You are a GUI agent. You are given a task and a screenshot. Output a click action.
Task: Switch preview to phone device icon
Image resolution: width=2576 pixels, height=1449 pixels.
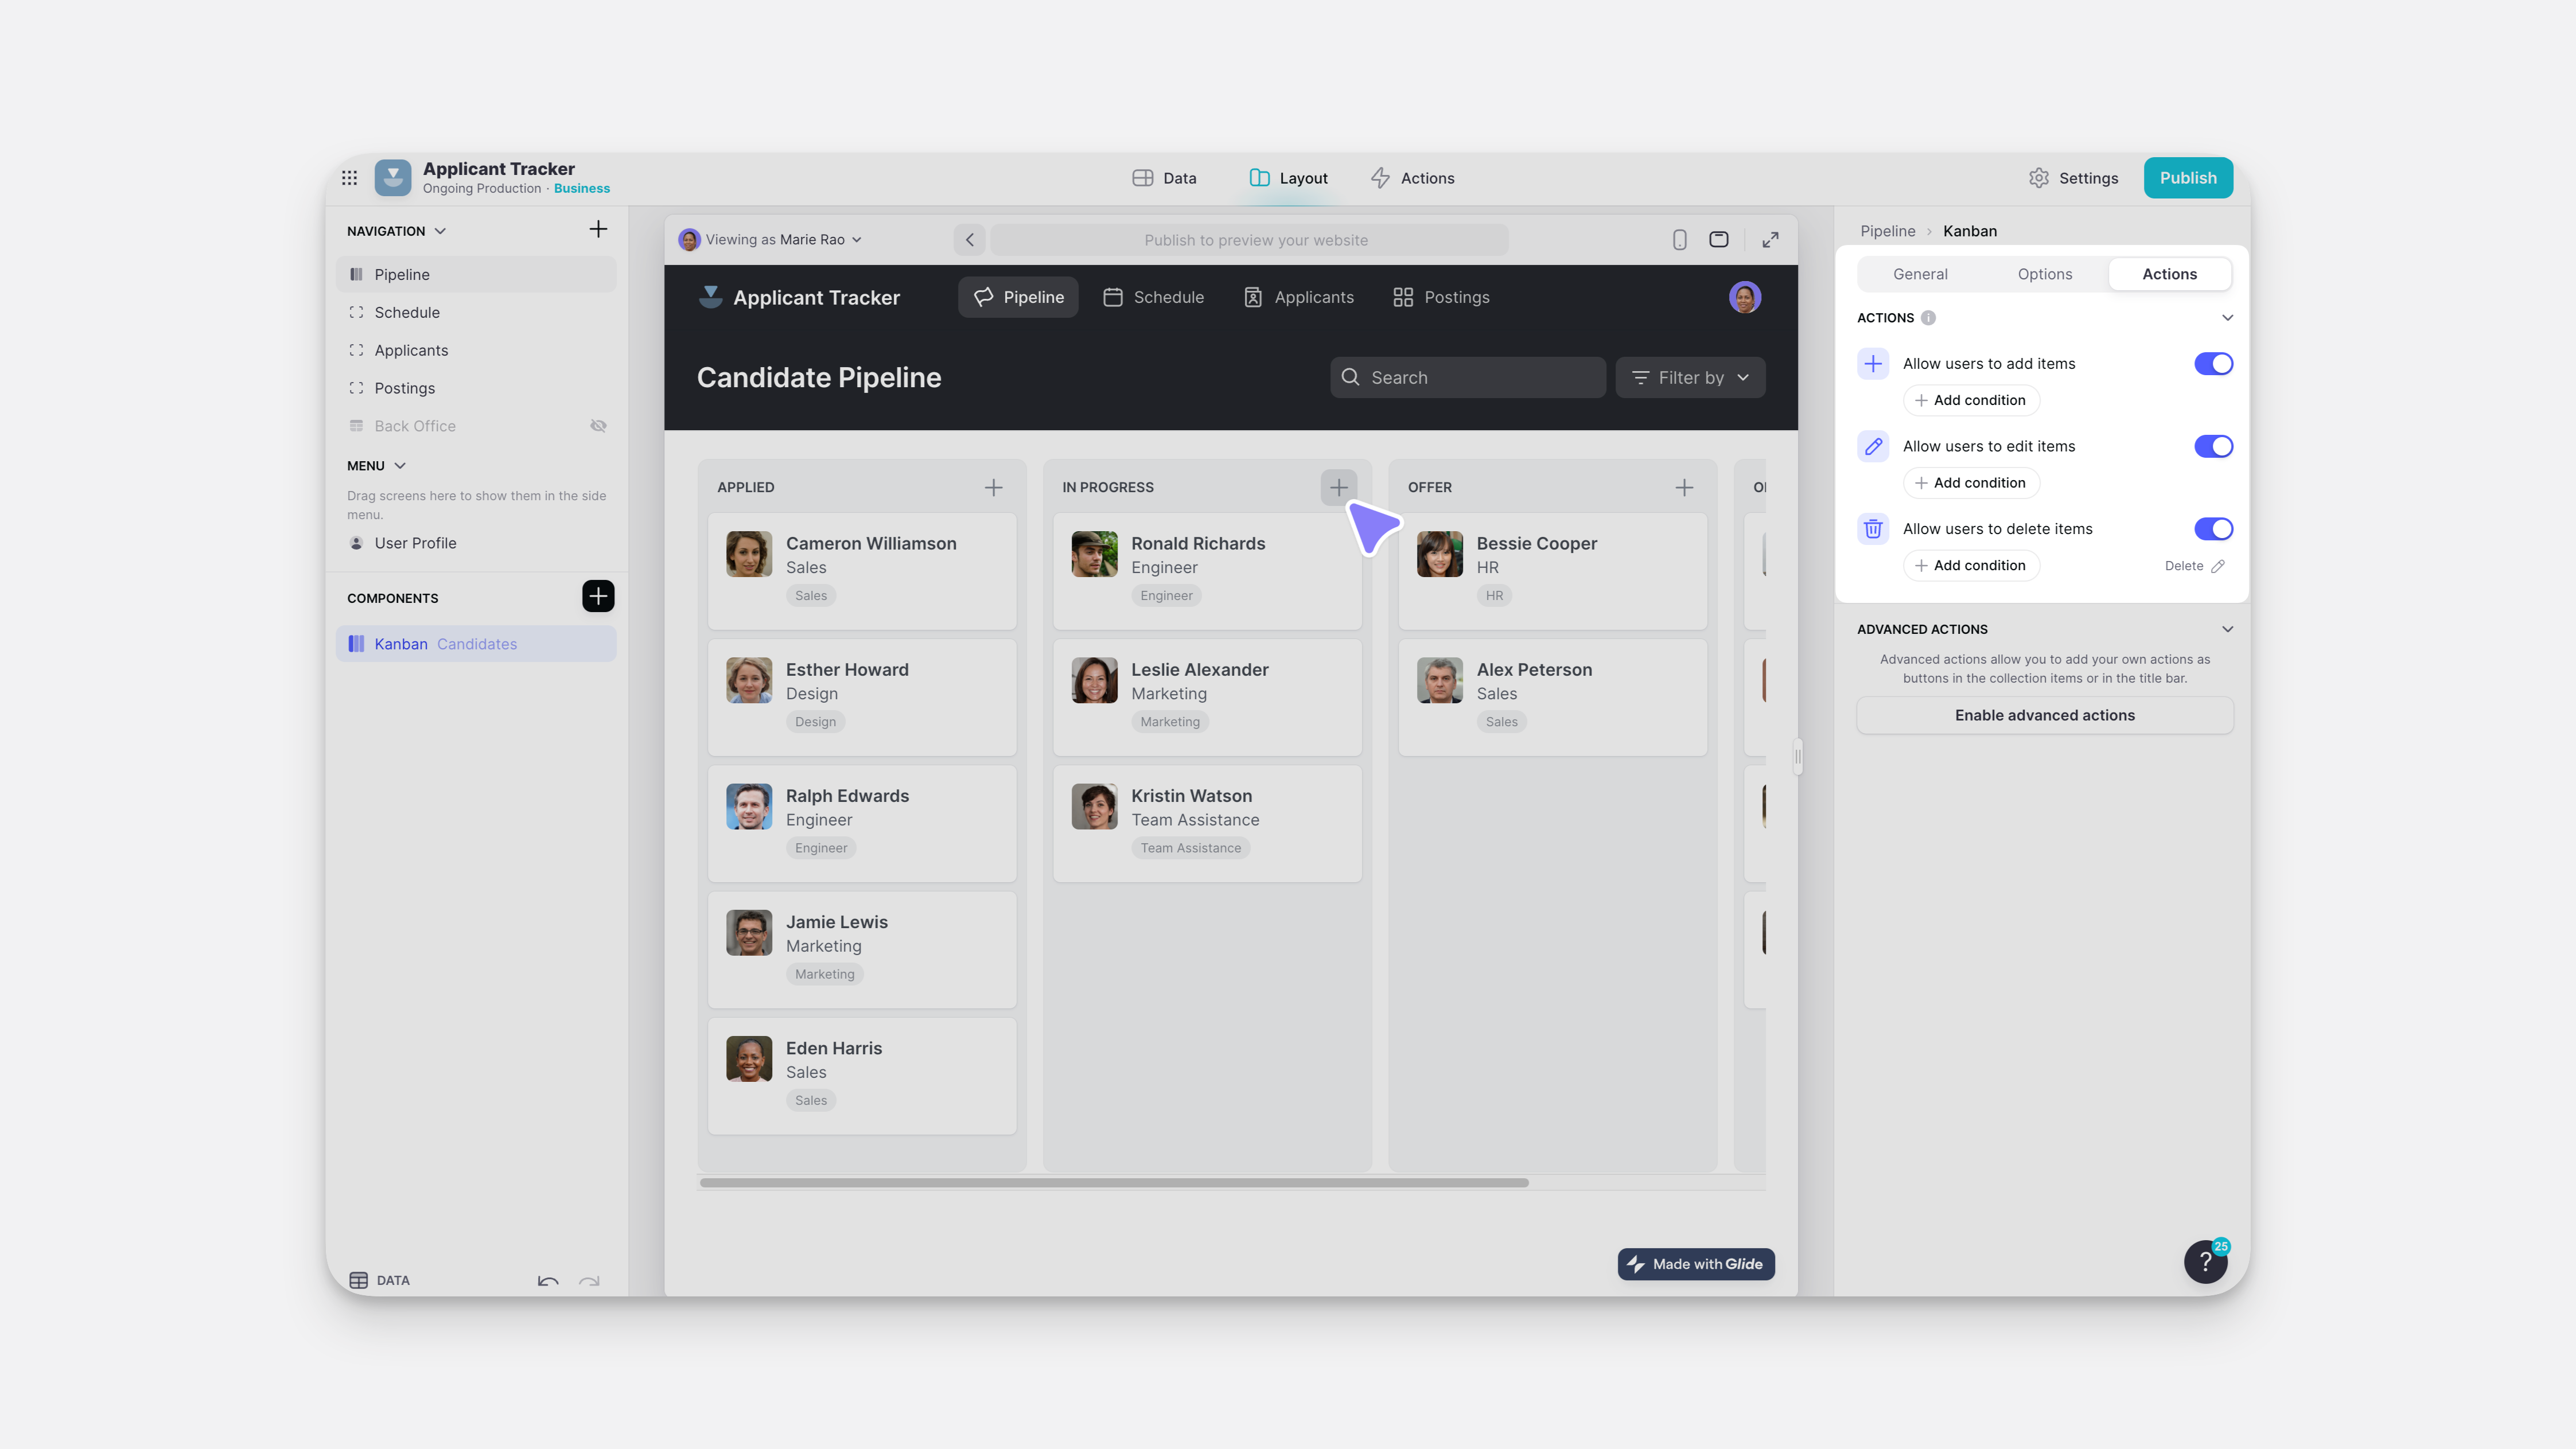(x=1679, y=240)
